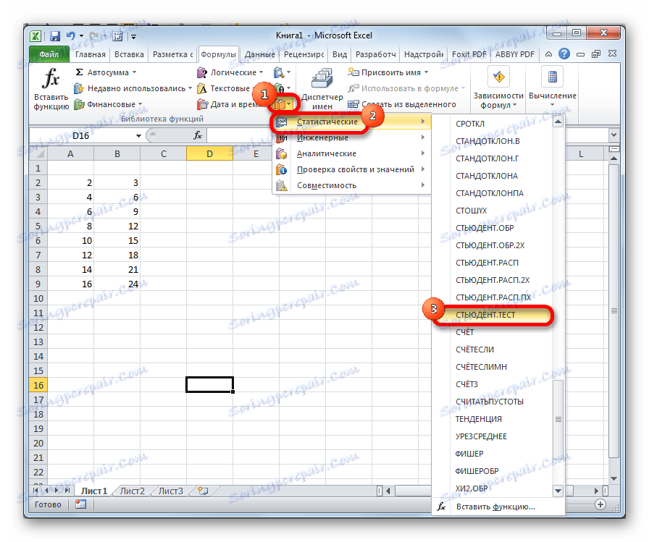Open the Файл tab
This screenshot has height=542, width=649.
click(x=49, y=54)
